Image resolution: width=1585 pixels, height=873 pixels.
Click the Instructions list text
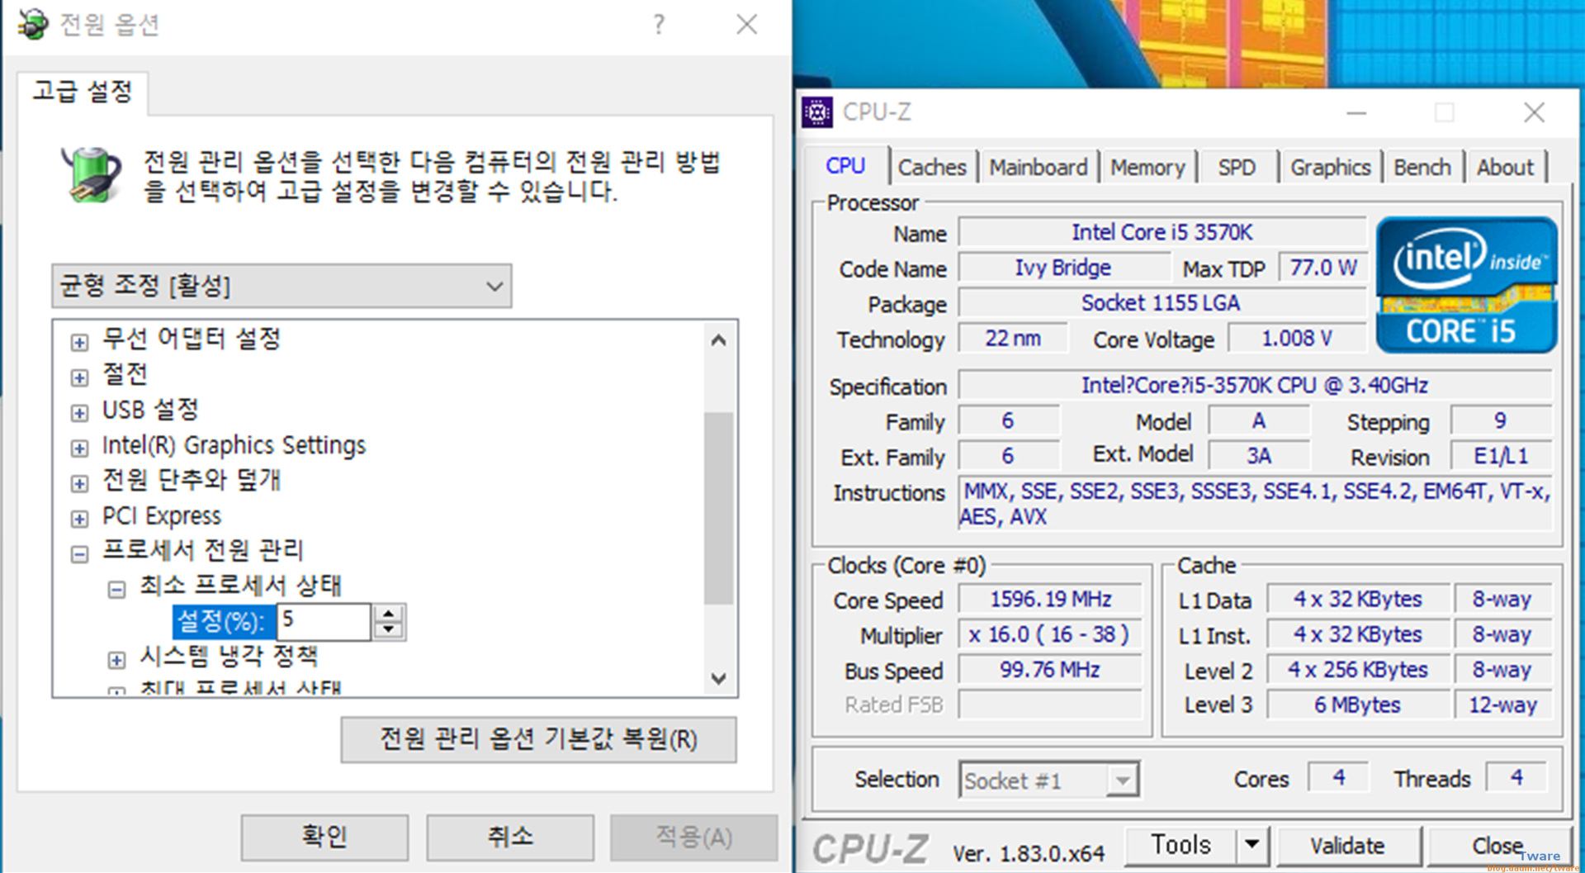(x=1255, y=504)
